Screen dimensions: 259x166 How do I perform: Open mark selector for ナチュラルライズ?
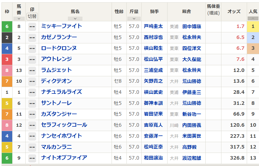[x=32, y=92]
